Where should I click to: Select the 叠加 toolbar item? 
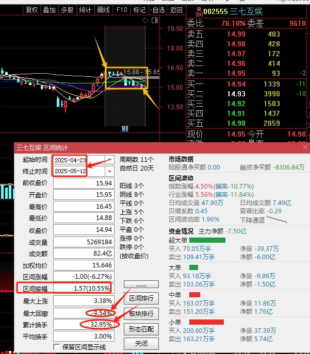(49, 10)
